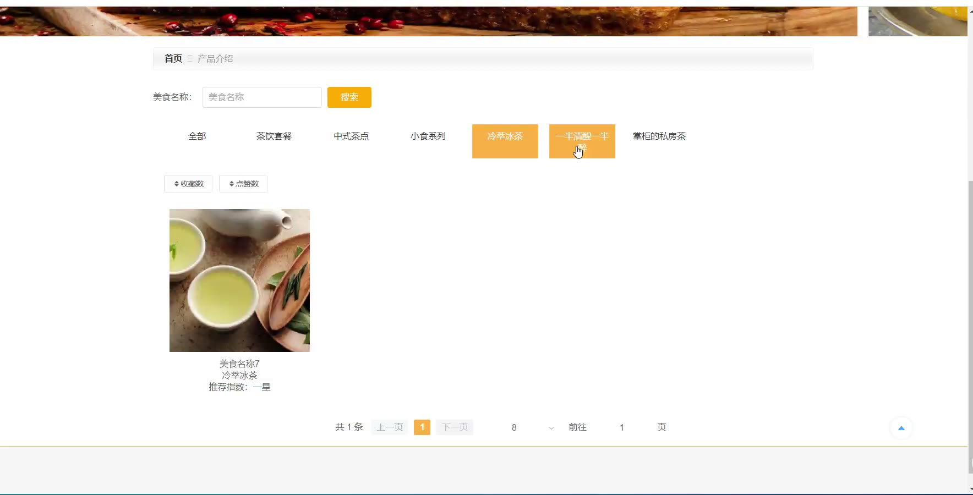
Task: Focus the 美食名称 search input field
Action: (262, 97)
